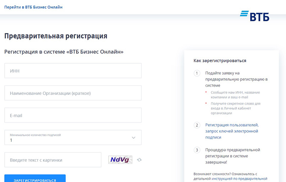Select the Как зарегистрироваться heading
The width and height of the screenshot is (286, 182).
coord(220,61)
